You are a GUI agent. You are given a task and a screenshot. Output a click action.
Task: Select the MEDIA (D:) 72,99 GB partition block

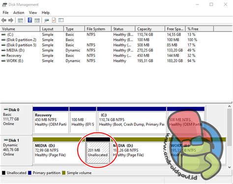click(x=59, y=151)
